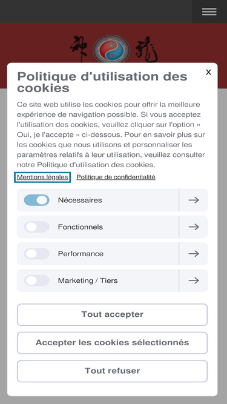
Task: Open the Politique de confidentialité link
Action: (x=116, y=177)
